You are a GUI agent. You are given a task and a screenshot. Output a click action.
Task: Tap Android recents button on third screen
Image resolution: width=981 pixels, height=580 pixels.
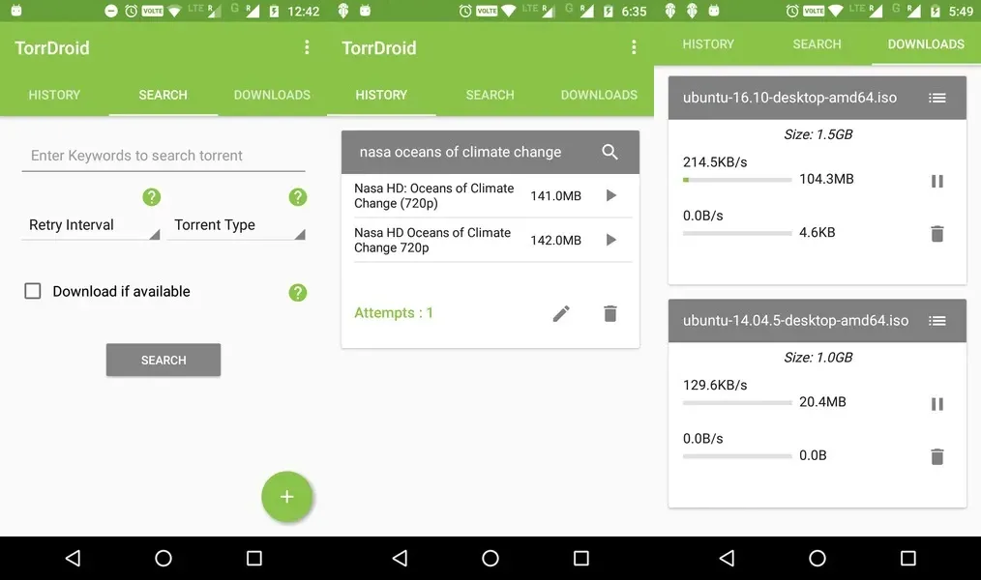point(907,558)
